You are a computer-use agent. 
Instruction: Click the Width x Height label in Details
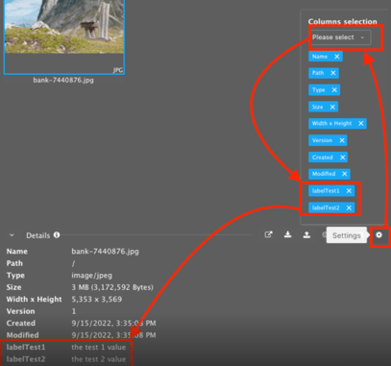(34, 300)
